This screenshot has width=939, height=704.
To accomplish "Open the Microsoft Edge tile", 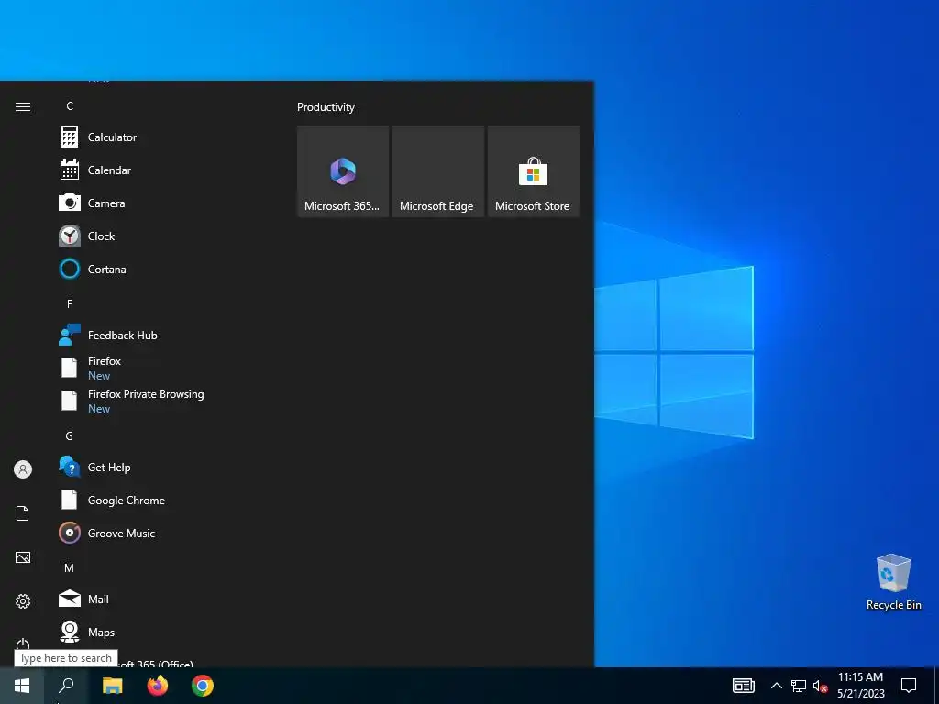I will [x=437, y=171].
